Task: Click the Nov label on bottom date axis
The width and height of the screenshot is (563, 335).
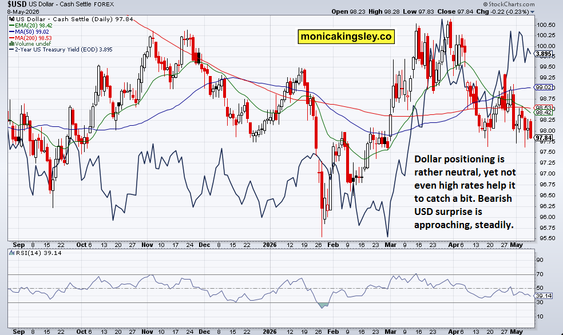Action: [x=147, y=332]
